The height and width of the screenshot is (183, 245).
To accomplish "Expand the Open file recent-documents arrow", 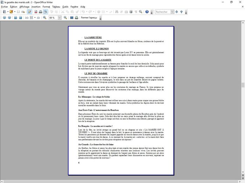I will click(x=15, y=12).
